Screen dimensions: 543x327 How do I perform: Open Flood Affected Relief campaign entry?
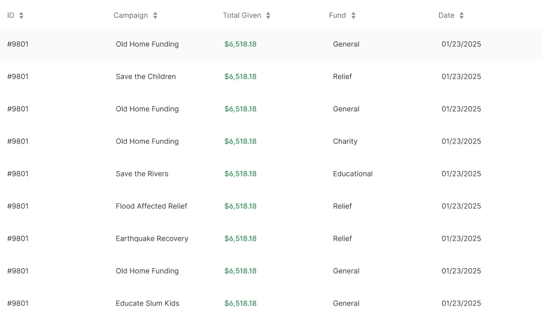[151, 206]
